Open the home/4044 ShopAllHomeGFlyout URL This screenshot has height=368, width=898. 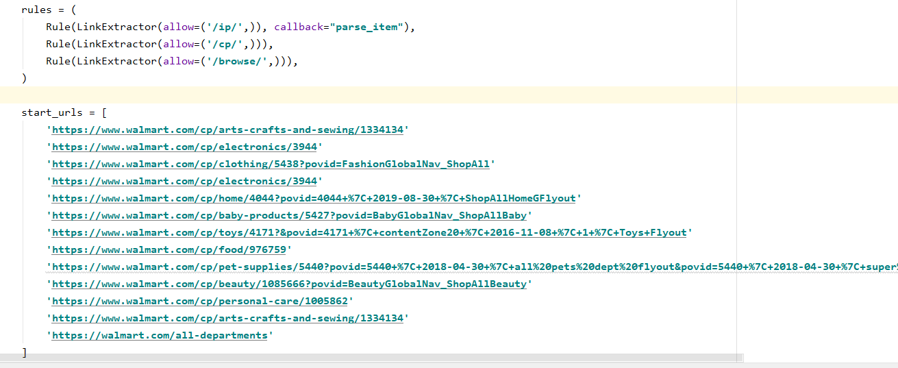point(314,198)
